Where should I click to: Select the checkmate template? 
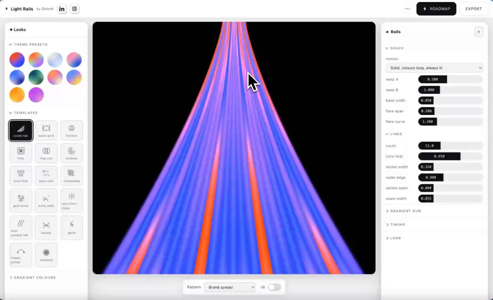tap(71, 175)
